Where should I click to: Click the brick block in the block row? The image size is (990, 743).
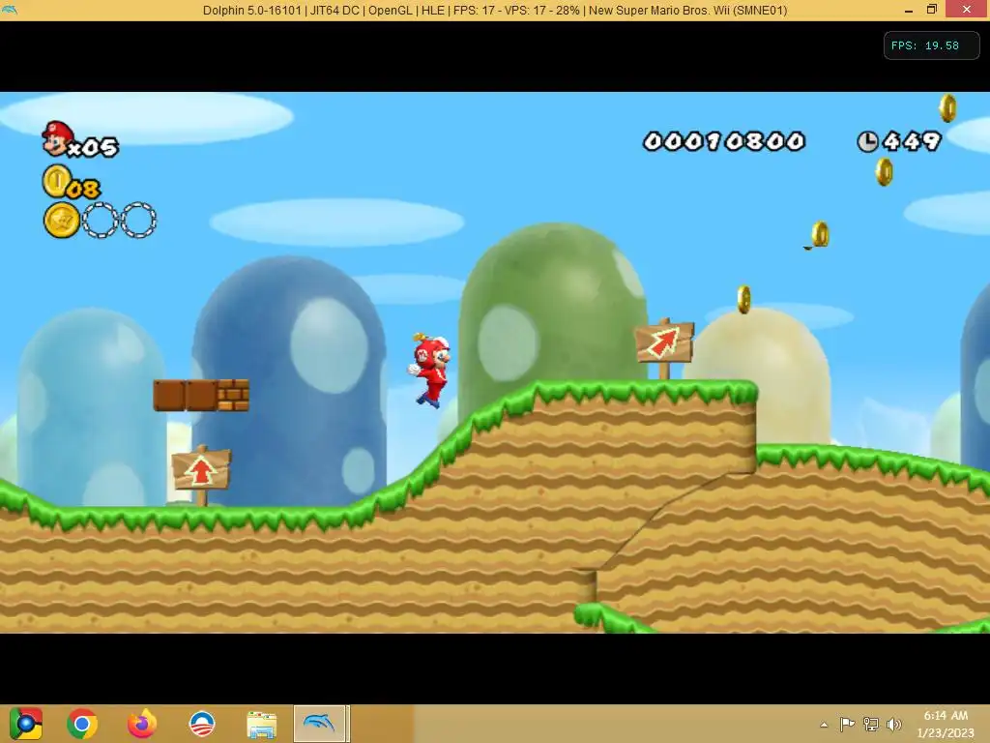coord(234,395)
